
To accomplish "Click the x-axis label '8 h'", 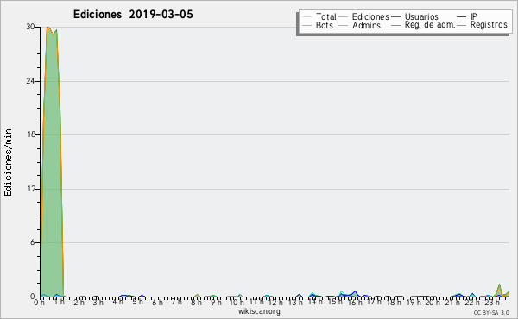I will tap(196, 303).
